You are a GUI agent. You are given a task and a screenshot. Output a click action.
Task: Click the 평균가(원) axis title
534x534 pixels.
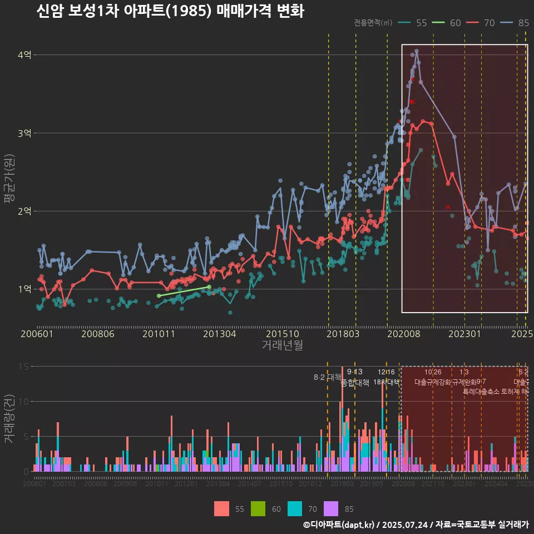point(9,179)
